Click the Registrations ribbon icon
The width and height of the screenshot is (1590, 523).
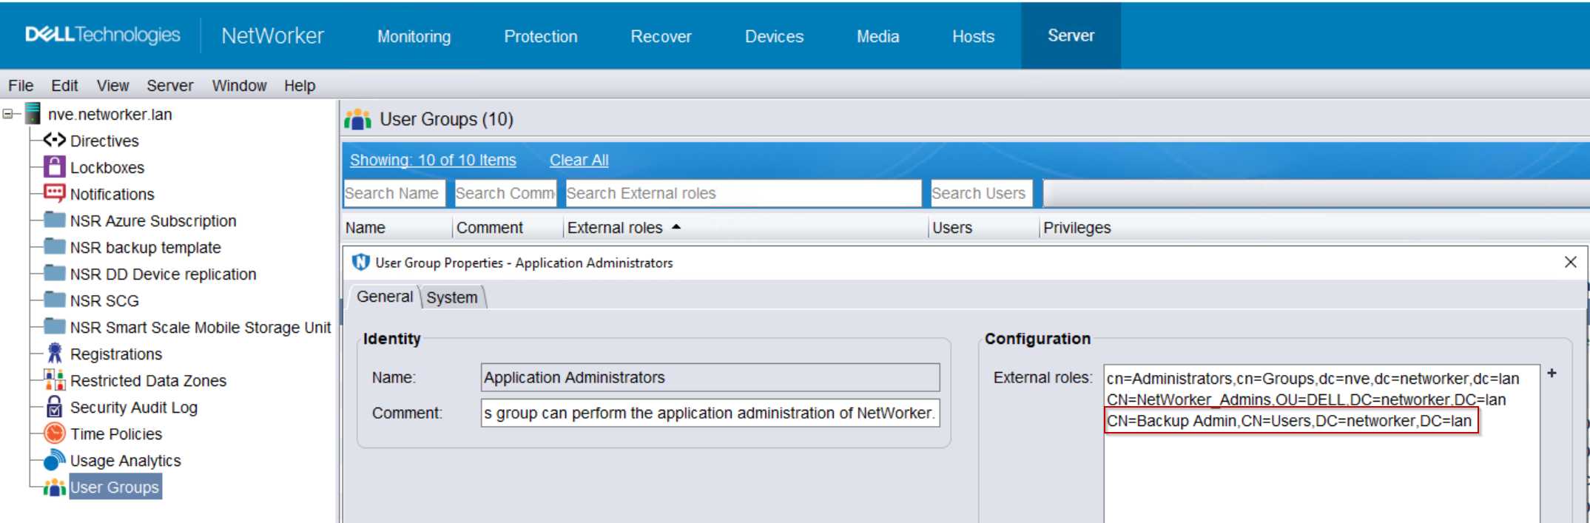54,354
